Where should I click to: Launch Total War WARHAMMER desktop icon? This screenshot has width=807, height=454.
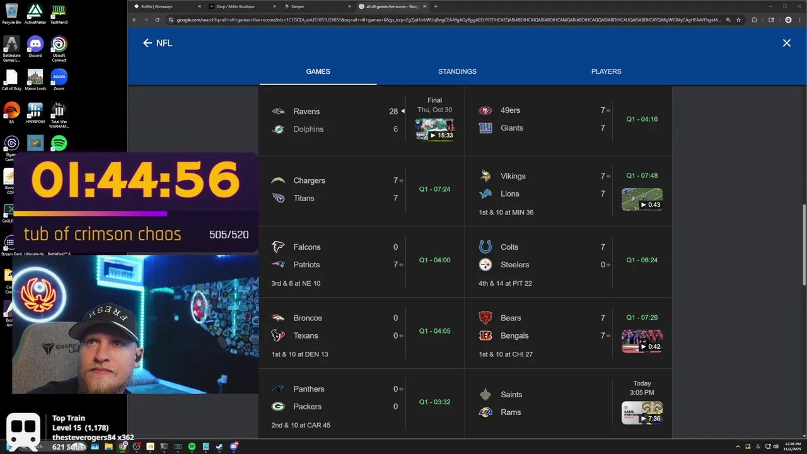[59, 115]
